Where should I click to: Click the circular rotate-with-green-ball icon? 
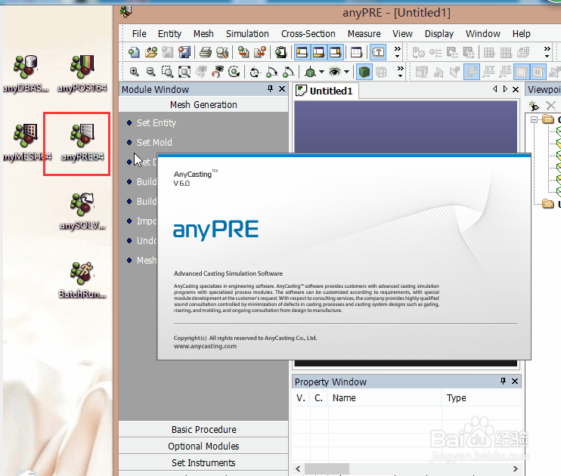(x=234, y=72)
